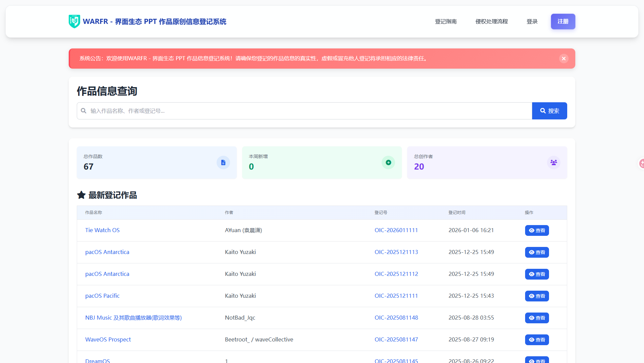Viewport: 644px width, 363px height.
Task: Click the floating widget icon at right edge
Action: [x=641, y=164]
